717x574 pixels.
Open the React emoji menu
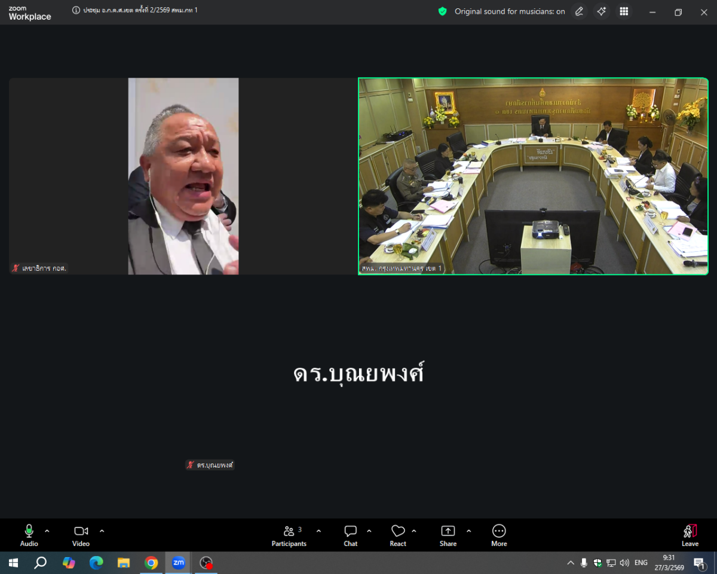[x=398, y=535]
